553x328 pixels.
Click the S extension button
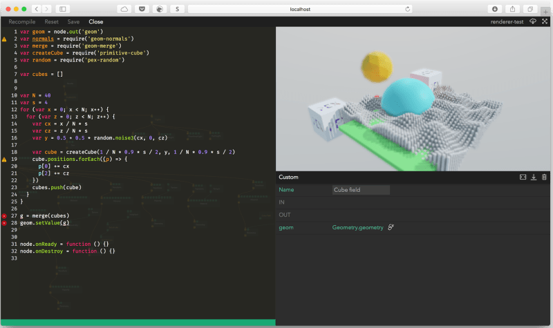point(178,9)
